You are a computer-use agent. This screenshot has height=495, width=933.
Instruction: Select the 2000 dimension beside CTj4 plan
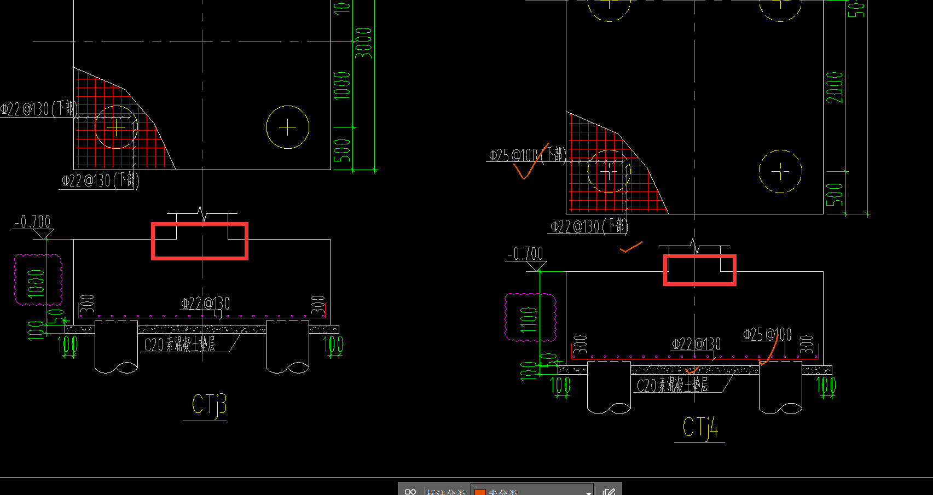(835, 88)
